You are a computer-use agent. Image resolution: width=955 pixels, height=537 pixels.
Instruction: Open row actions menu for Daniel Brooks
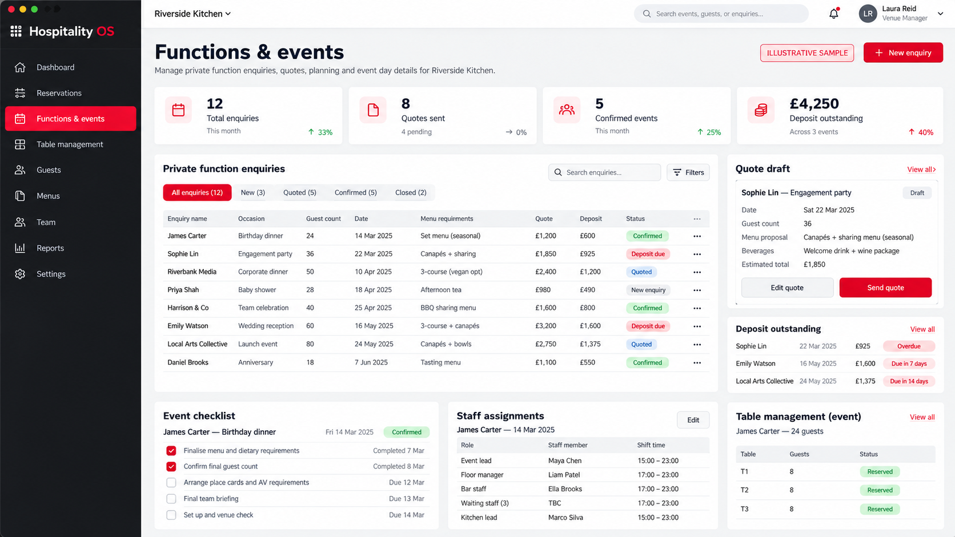(x=697, y=363)
